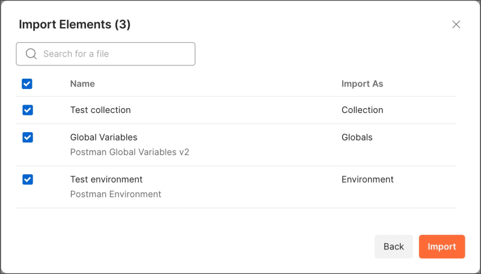
Task: Uncheck the Test collection checkbox
Action: click(28, 110)
